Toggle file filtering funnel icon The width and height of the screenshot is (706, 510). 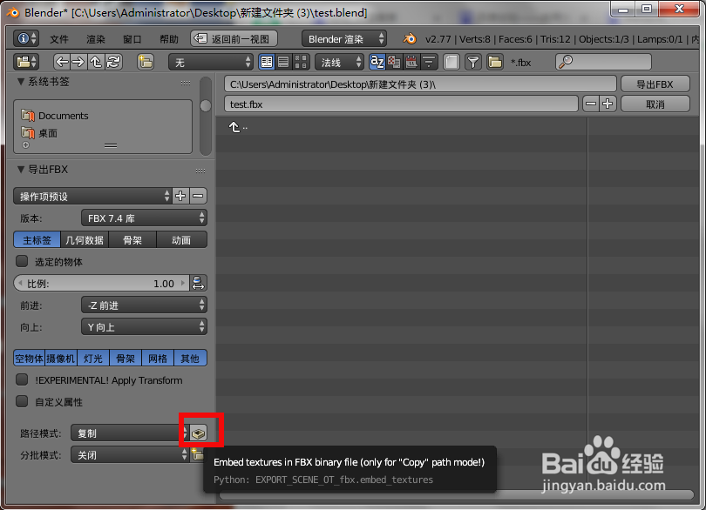pyautogui.click(x=472, y=62)
